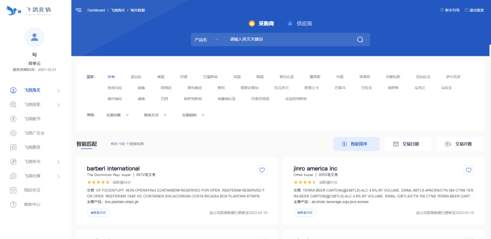Click the 飞鸽社媒 chat icon
Viewport: 491px width, 239px height.
point(13,176)
